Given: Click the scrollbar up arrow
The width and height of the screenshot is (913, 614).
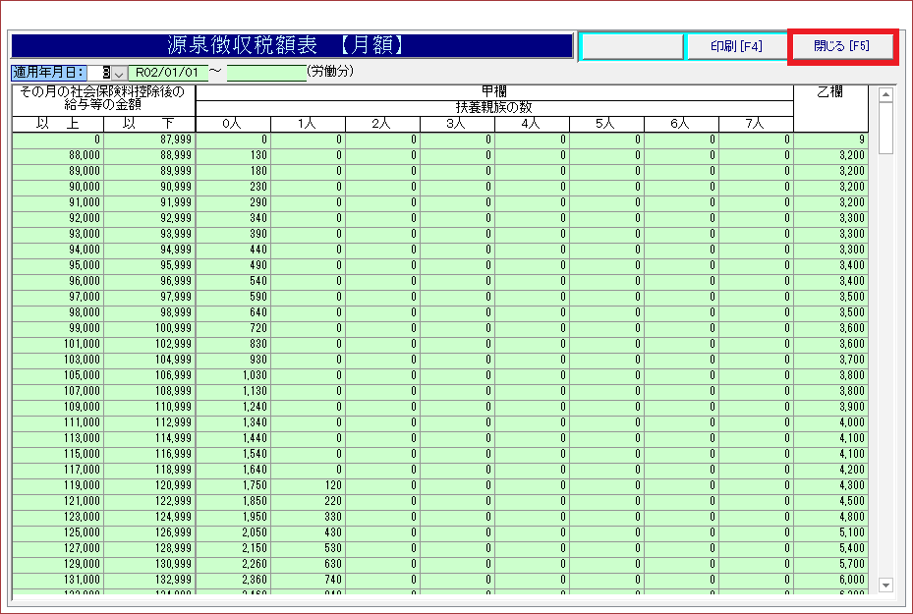Looking at the screenshot, I should click(x=885, y=94).
